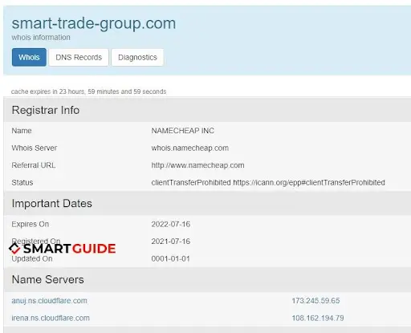The height and width of the screenshot is (333, 411).
Task: Click the whois.namecheap.com server value
Action: click(x=190, y=148)
